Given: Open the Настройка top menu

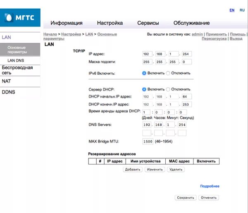Looking at the screenshot, I should click(110, 23).
